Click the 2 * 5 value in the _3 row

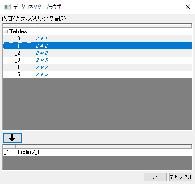pos(42,60)
